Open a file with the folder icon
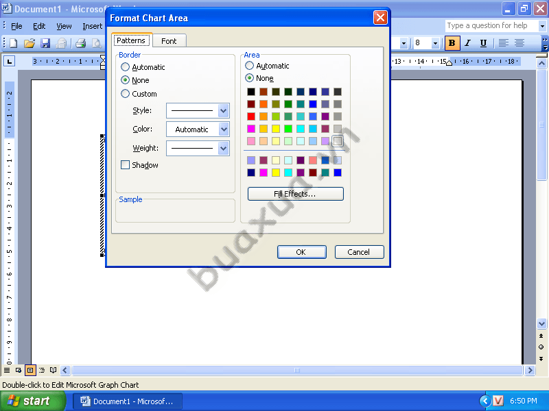Screen dimensions: 549x411 pyautogui.click(x=30, y=43)
